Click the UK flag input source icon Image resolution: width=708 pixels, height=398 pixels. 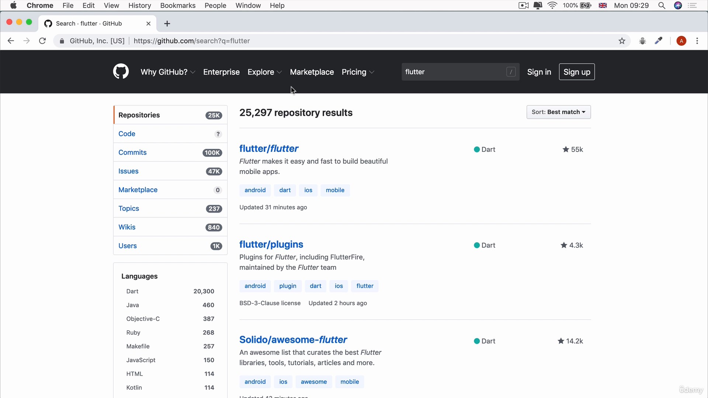603,6
